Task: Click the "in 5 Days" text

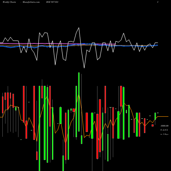Action: (164, 134)
